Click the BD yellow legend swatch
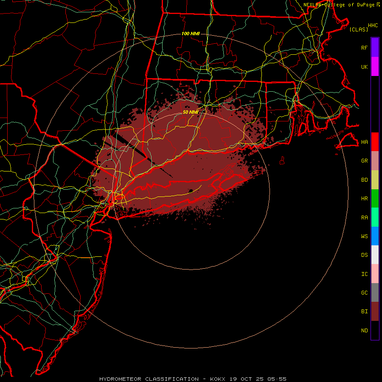The image size is (382, 382). coord(375,180)
